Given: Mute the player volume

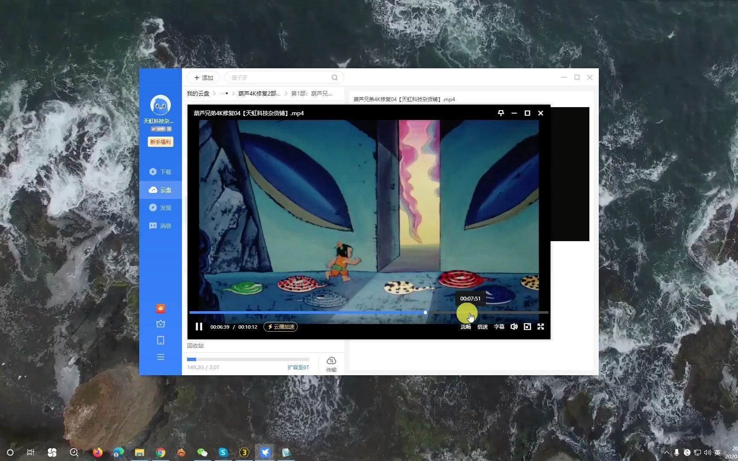Looking at the screenshot, I should pos(514,327).
